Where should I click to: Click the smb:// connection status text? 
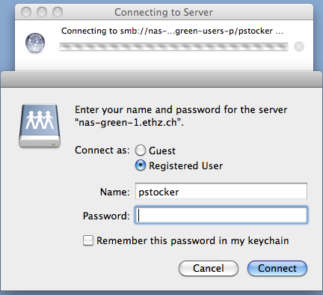[172, 31]
